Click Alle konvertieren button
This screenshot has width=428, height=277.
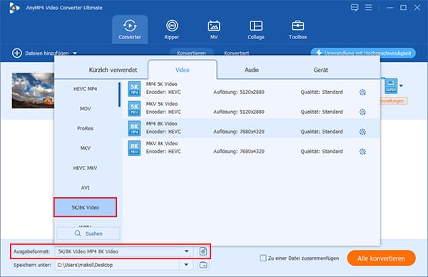coord(382,258)
